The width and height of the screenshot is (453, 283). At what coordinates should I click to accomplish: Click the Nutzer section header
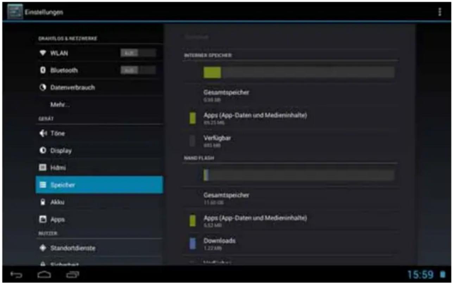[48, 233]
